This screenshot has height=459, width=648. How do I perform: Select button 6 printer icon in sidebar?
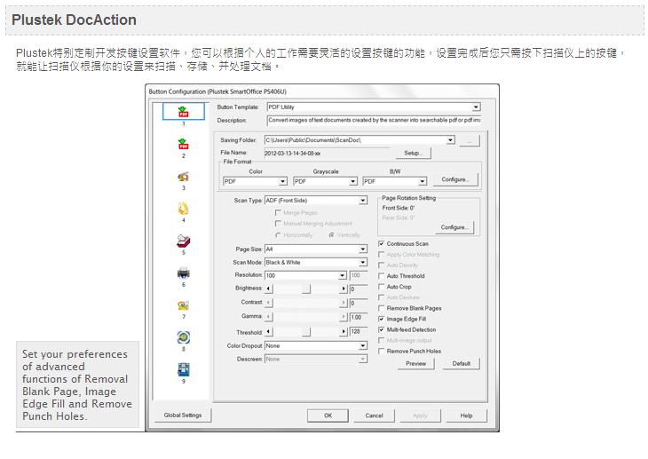point(184,273)
